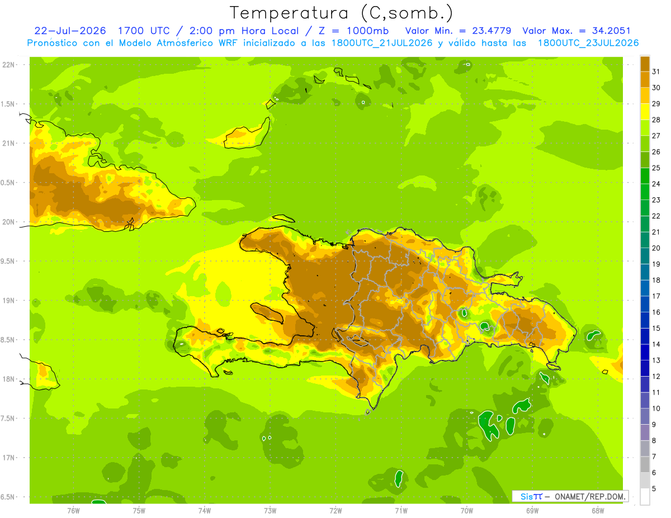Click the "Z = 1000mb" level text
The width and height of the screenshot is (671, 518).
(353, 31)
